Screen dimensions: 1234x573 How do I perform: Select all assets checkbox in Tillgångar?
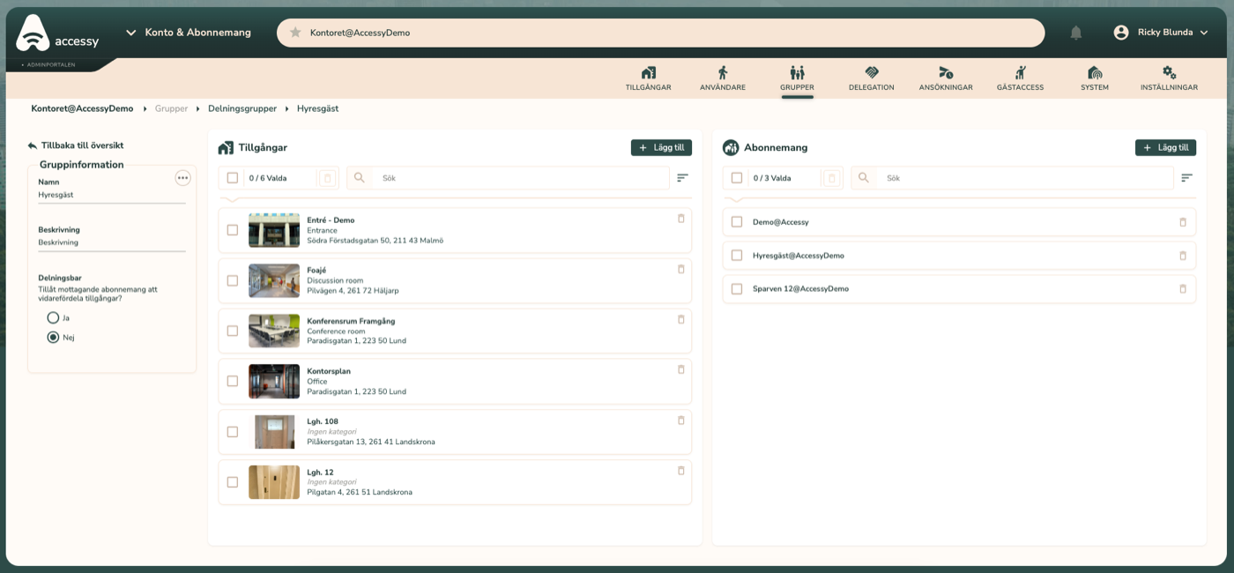click(233, 178)
